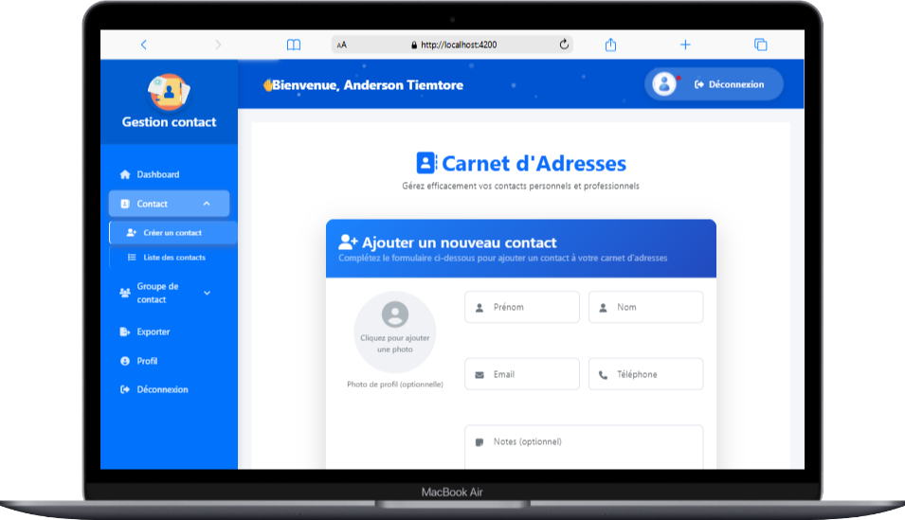The height and width of the screenshot is (520, 905).
Task: Show tab overview icon in browser
Action: (760, 45)
